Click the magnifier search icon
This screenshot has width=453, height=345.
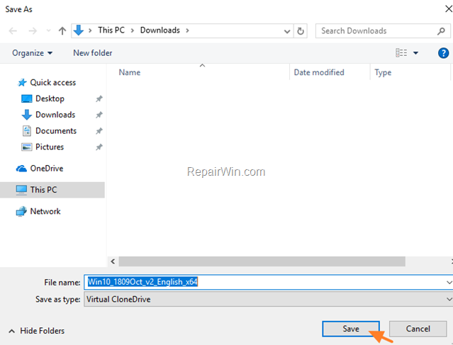pos(441,31)
